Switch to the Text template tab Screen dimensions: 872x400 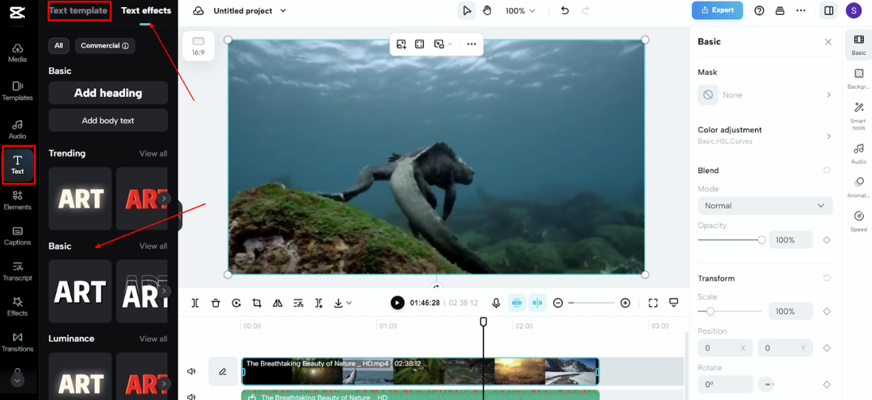point(79,11)
